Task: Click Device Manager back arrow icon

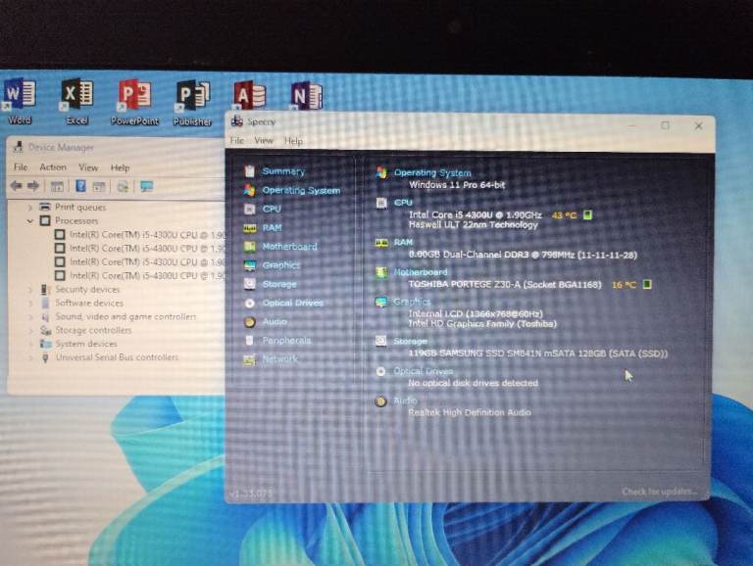Action: (16, 186)
